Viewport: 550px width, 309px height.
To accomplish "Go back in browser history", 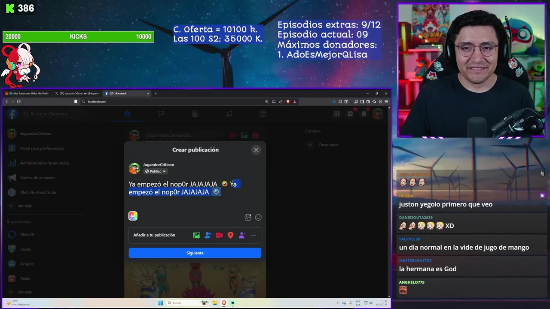I will 6,102.
